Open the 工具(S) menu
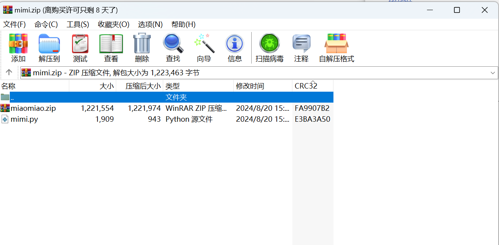499x245 pixels. 78,25
